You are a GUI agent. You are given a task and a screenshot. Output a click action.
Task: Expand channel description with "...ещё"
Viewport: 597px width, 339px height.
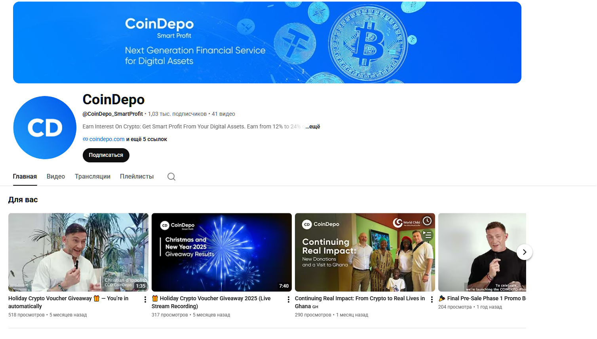click(313, 126)
